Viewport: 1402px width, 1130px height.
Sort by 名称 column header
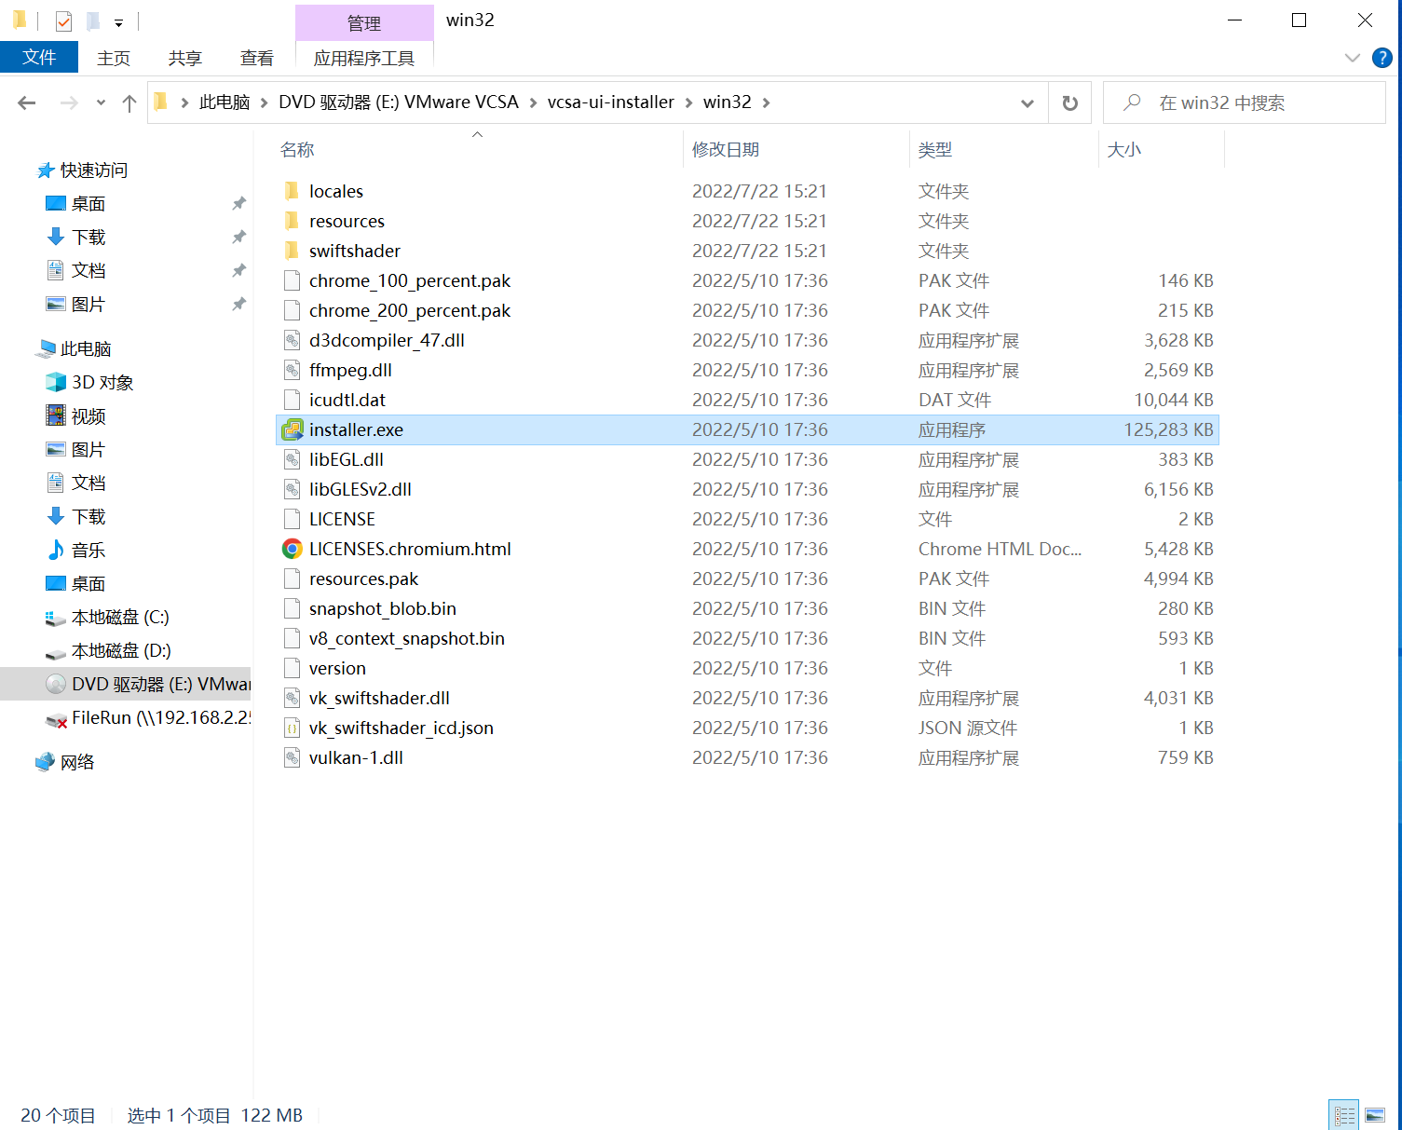(480, 149)
